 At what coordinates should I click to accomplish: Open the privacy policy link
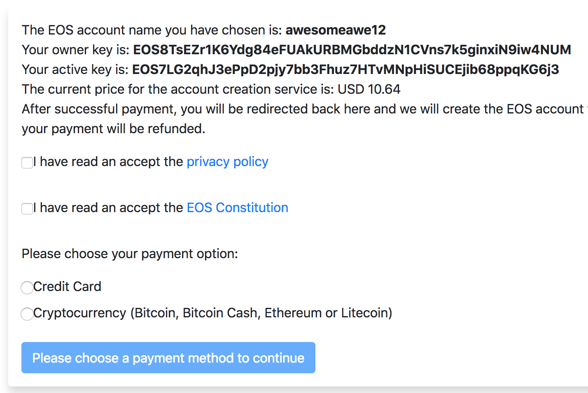[227, 162]
